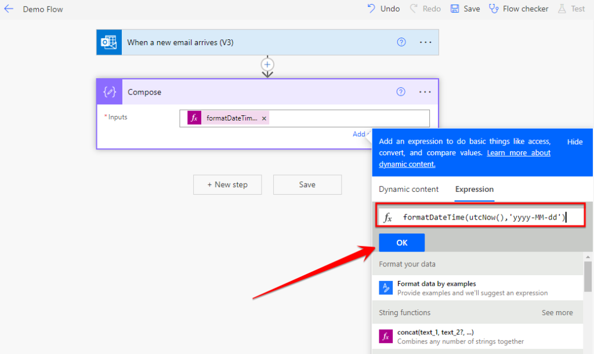Remove the formatDateTime expression token
Image resolution: width=594 pixels, height=354 pixels.
264,118
